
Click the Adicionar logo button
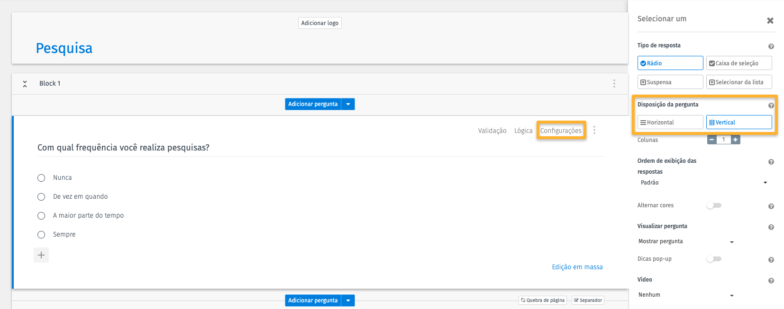(320, 23)
